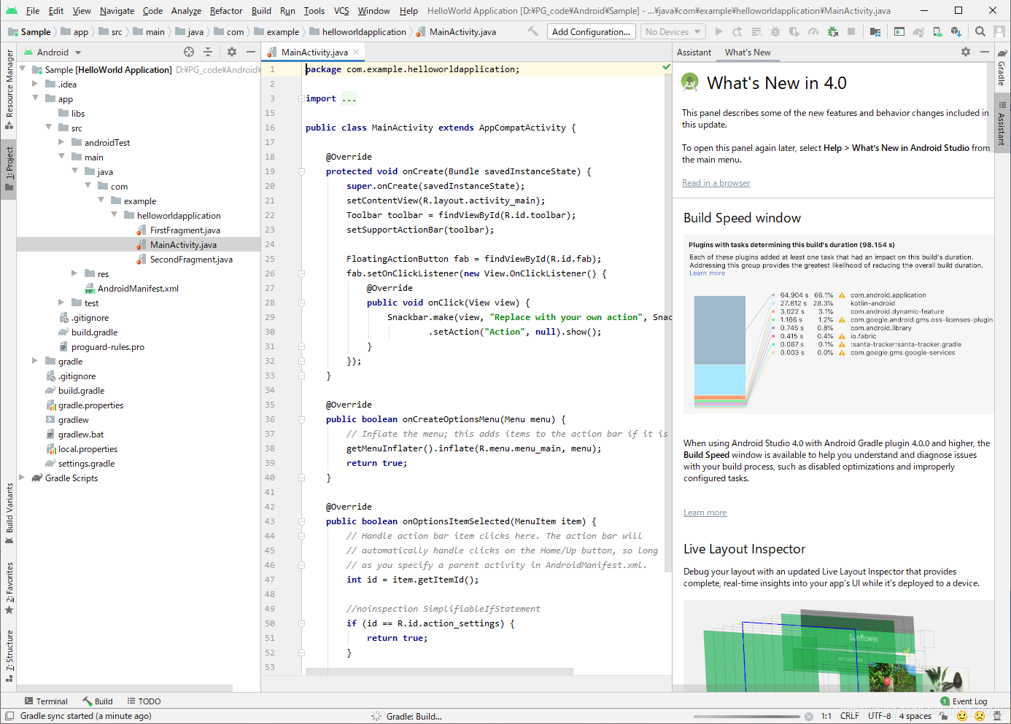Cancel the Gradle build with X icon
Viewport: 1011px width, 724px height.
pyautogui.click(x=808, y=716)
